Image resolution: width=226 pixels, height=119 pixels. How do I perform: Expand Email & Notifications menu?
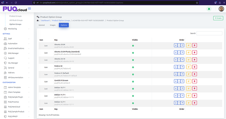pyautogui.click(x=17, y=48)
